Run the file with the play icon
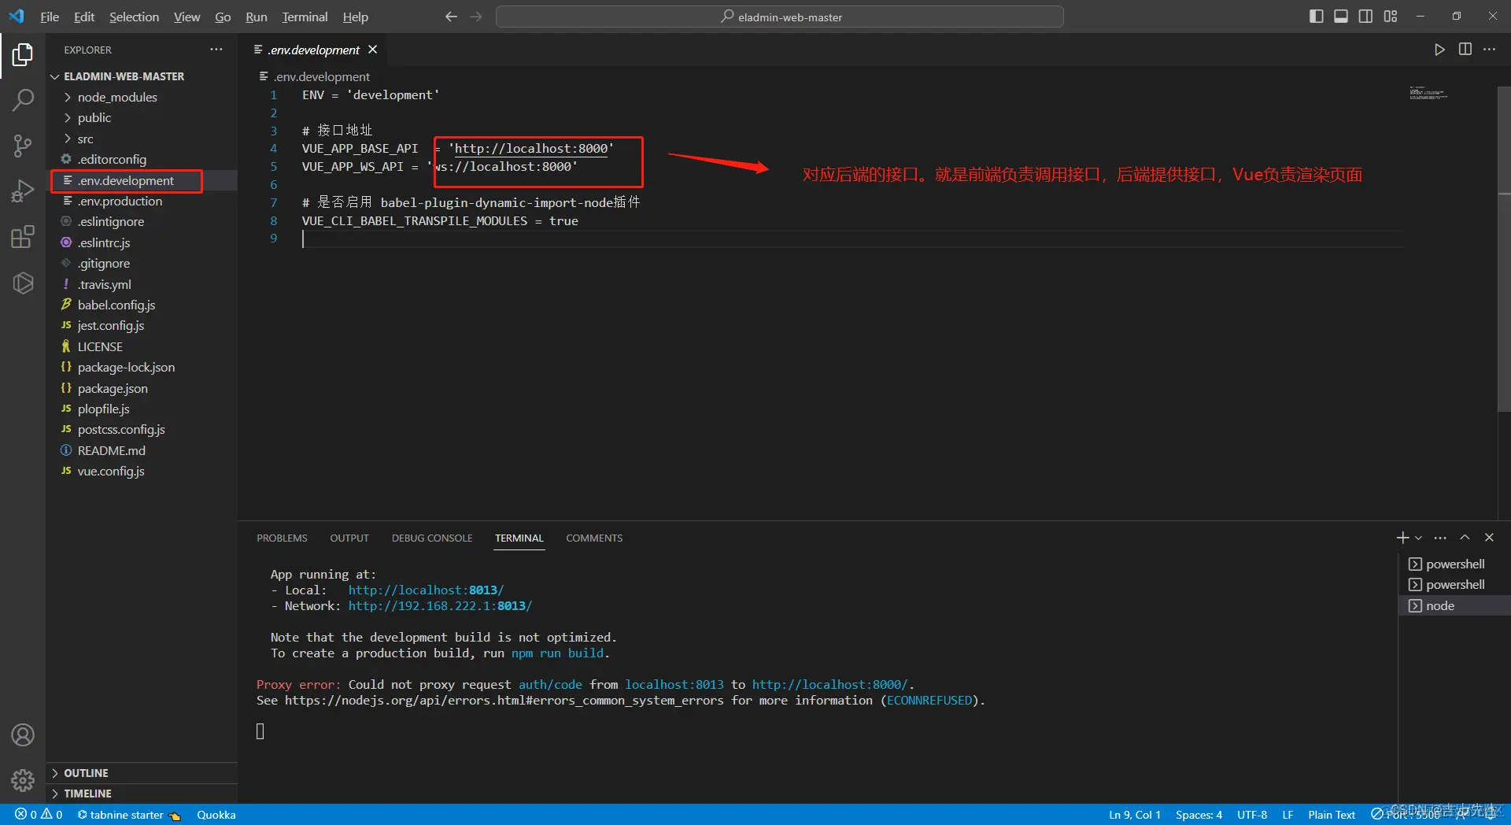This screenshot has height=825, width=1511. pos(1439,50)
